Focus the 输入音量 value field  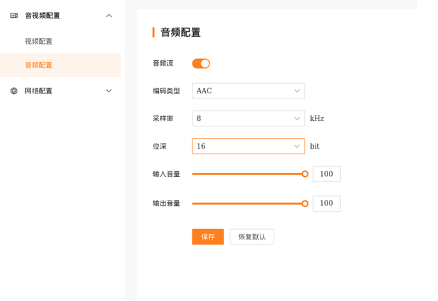pyautogui.click(x=326, y=173)
